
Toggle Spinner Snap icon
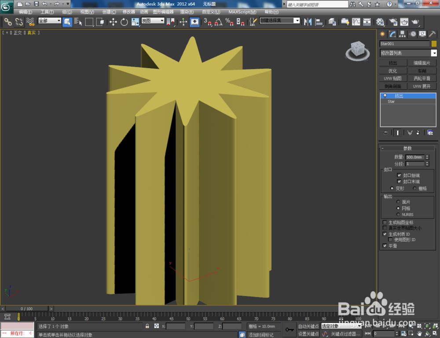pos(240,22)
